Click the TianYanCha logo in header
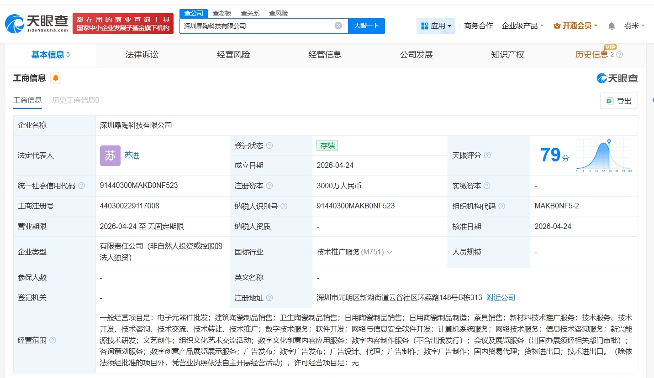This screenshot has width=654, height=378. (x=37, y=23)
